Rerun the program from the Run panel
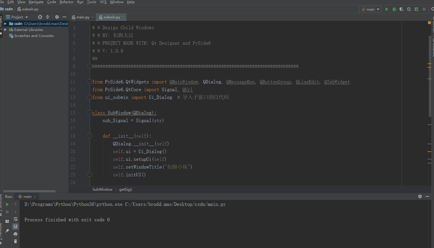The height and width of the screenshot is (248, 434). point(7,204)
